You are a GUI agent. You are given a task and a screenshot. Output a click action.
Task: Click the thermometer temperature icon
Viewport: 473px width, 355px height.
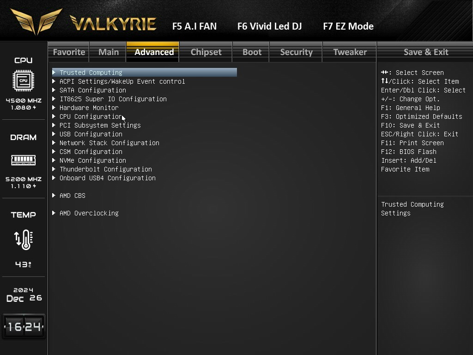(x=24, y=240)
